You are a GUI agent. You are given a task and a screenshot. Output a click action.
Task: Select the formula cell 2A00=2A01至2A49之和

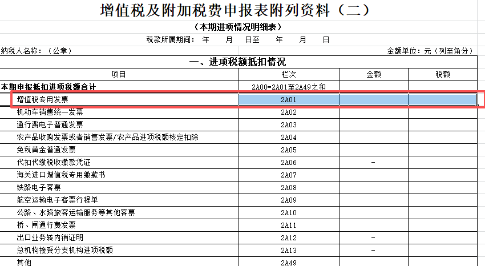pos(289,87)
